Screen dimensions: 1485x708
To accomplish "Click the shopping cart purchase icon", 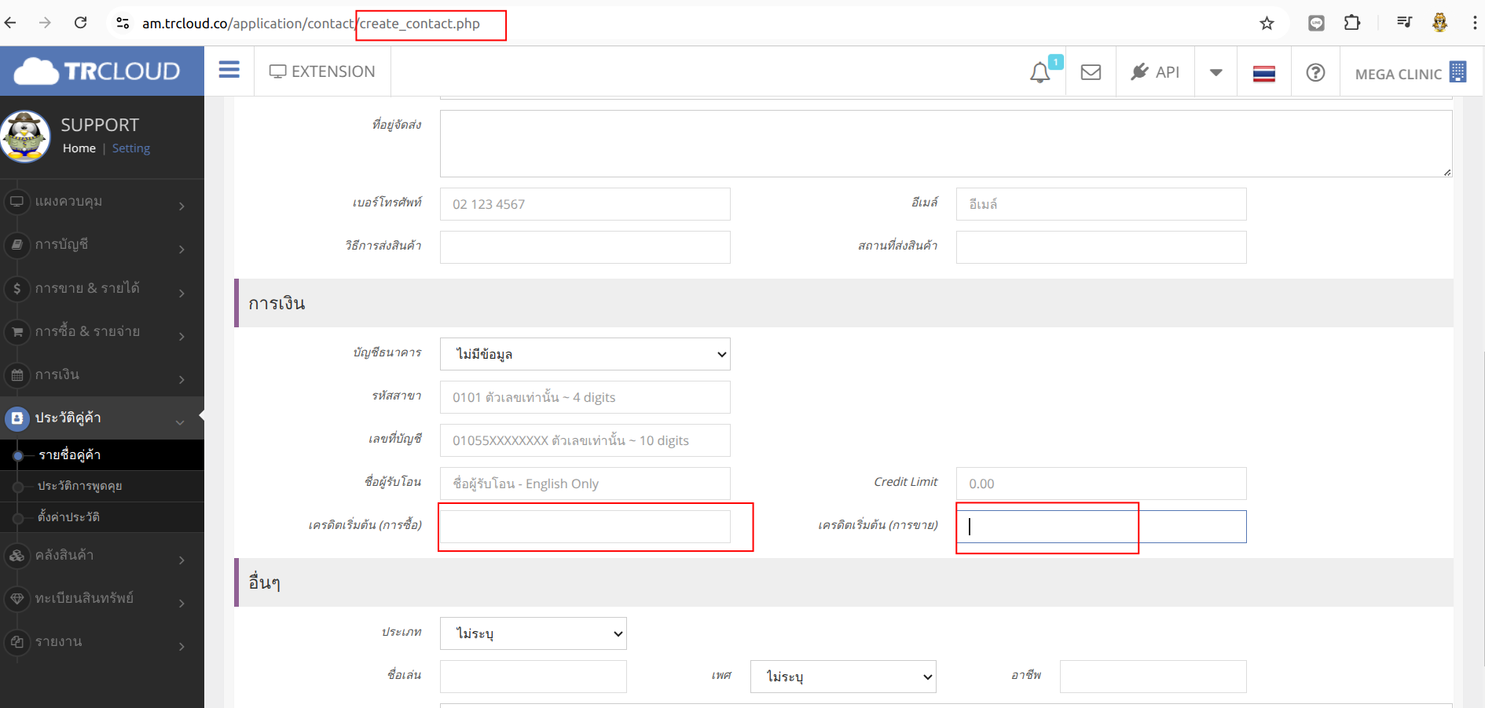I will pos(16,332).
